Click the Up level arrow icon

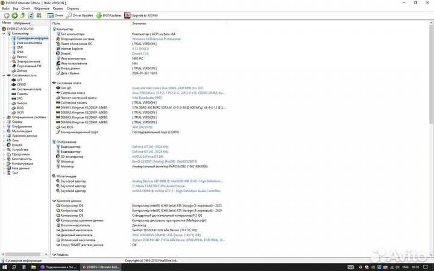click(x=23, y=16)
